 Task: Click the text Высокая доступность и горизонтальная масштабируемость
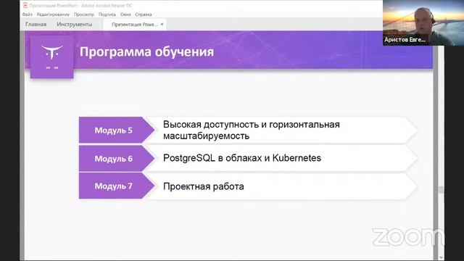click(252, 130)
